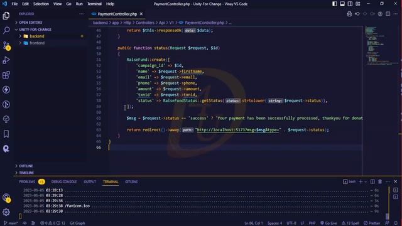Screen dimensions: 402x226
Task: Open Explorer More Actions ellipsis
Action: (81, 14)
